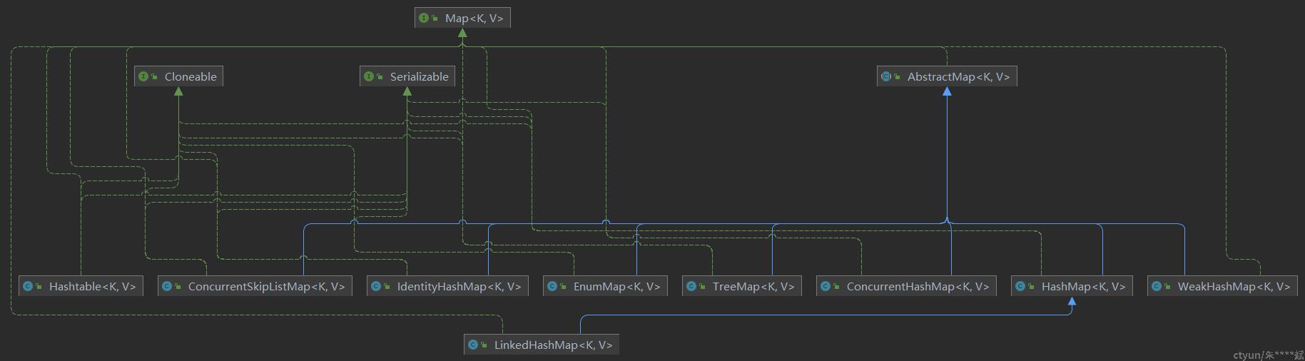
Task: Click the class icon on LinkedHashMap
Action: (x=473, y=345)
